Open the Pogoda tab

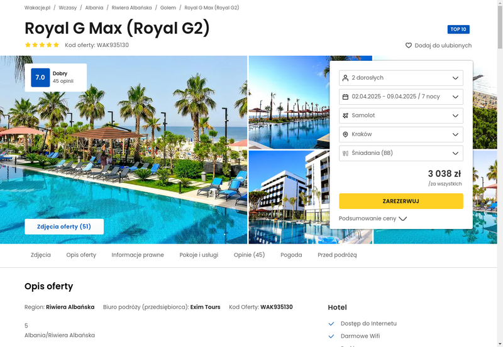(x=291, y=255)
